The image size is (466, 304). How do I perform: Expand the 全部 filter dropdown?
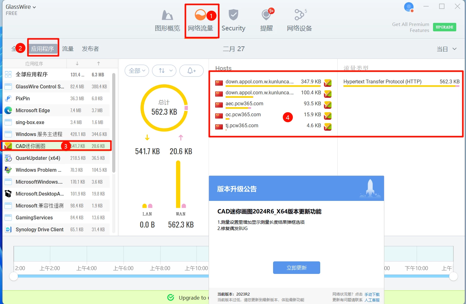pos(137,71)
